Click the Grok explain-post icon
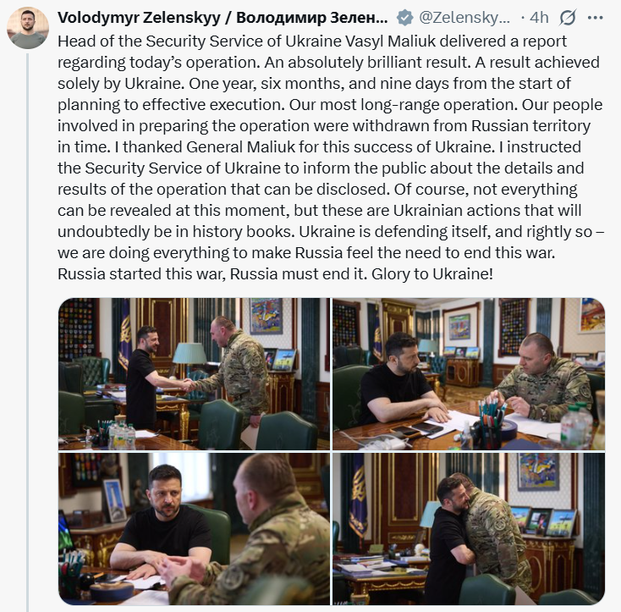 tap(567, 18)
